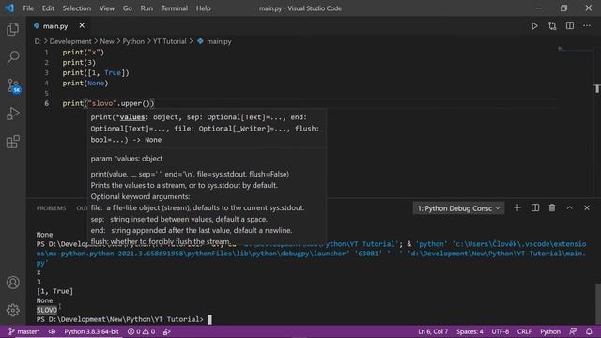Viewport: 601px width, 338px height.
Task: Click the SLOVO output in terminal
Action: click(x=47, y=310)
